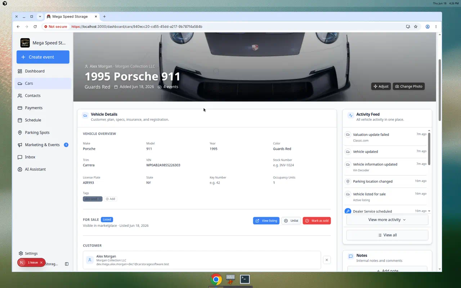Dismiss the 1 Issue badge
The image size is (461, 288).
[x=41, y=262]
